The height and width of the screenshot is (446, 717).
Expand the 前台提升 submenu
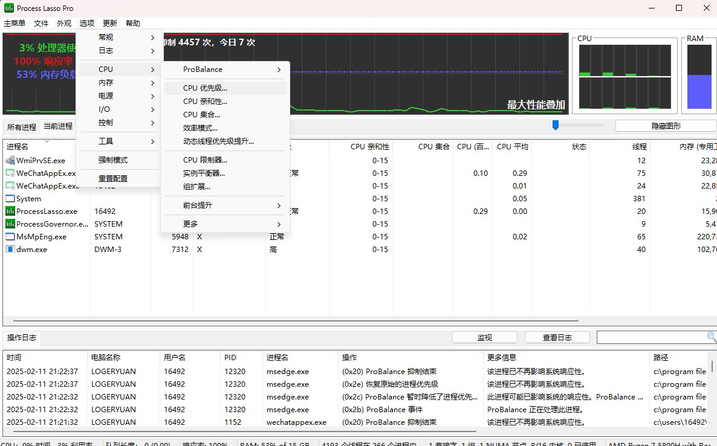225,205
